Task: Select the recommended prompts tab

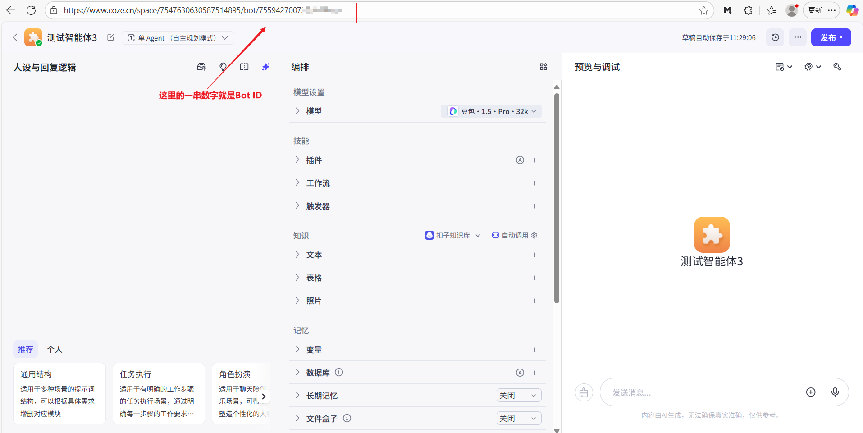Action: pos(25,349)
